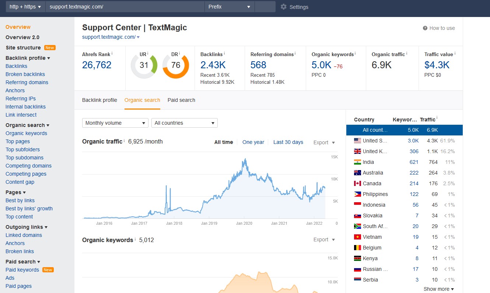
Task: Click the info icon next to Ahrefs Rank
Action: click(112, 54)
